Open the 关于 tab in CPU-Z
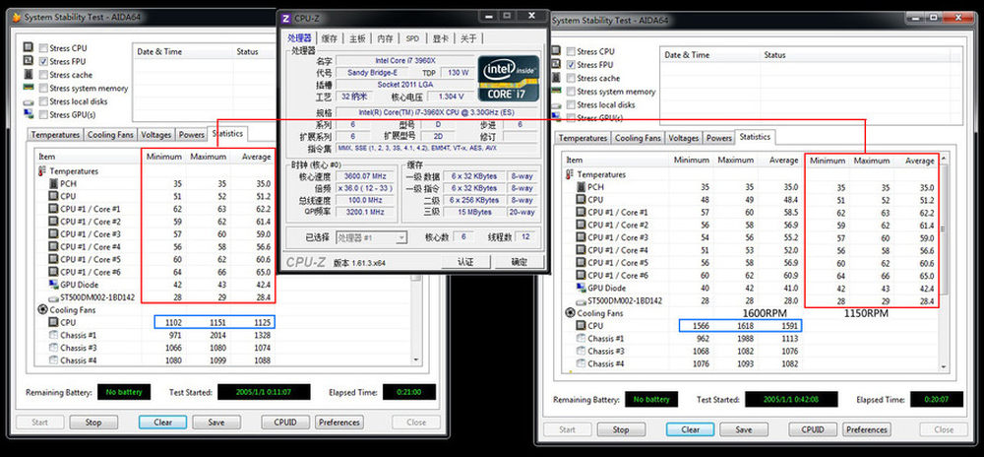This screenshot has width=984, height=457. pyautogui.click(x=468, y=38)
